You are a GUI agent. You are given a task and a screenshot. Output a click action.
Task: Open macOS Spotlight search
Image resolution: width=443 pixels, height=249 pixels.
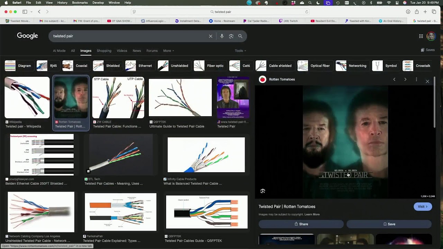[310, 3]
